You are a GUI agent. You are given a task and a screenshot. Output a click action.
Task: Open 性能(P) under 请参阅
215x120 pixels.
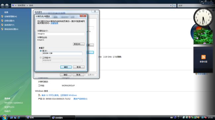pyautogui.click(x=7, y=111)
